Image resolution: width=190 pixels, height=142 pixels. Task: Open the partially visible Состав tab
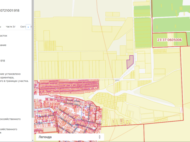[x=23, y=27]
